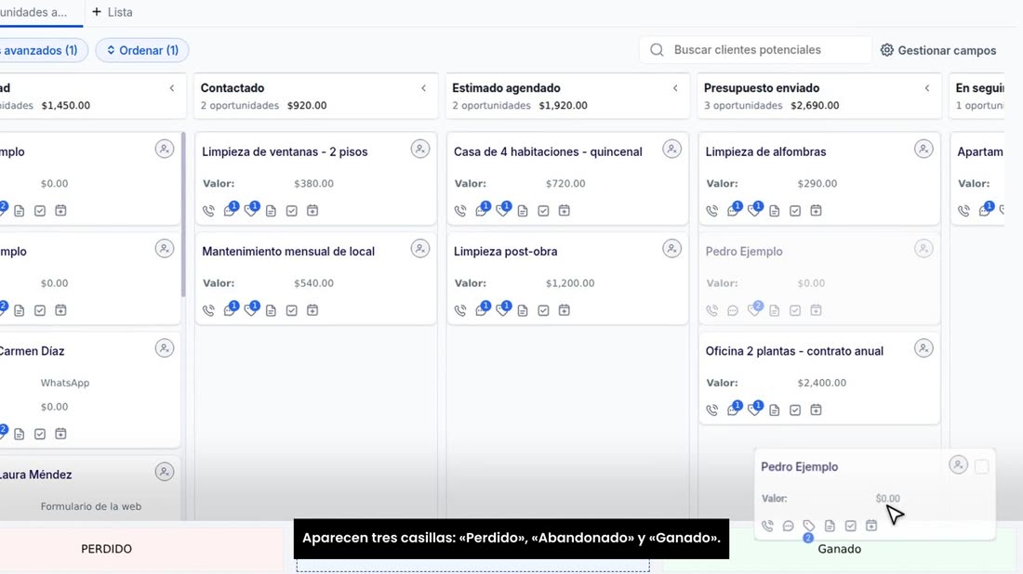Click the WhatsApp source on Carmen Díaz card
The image size is (1023, 574).
(64, 383)
